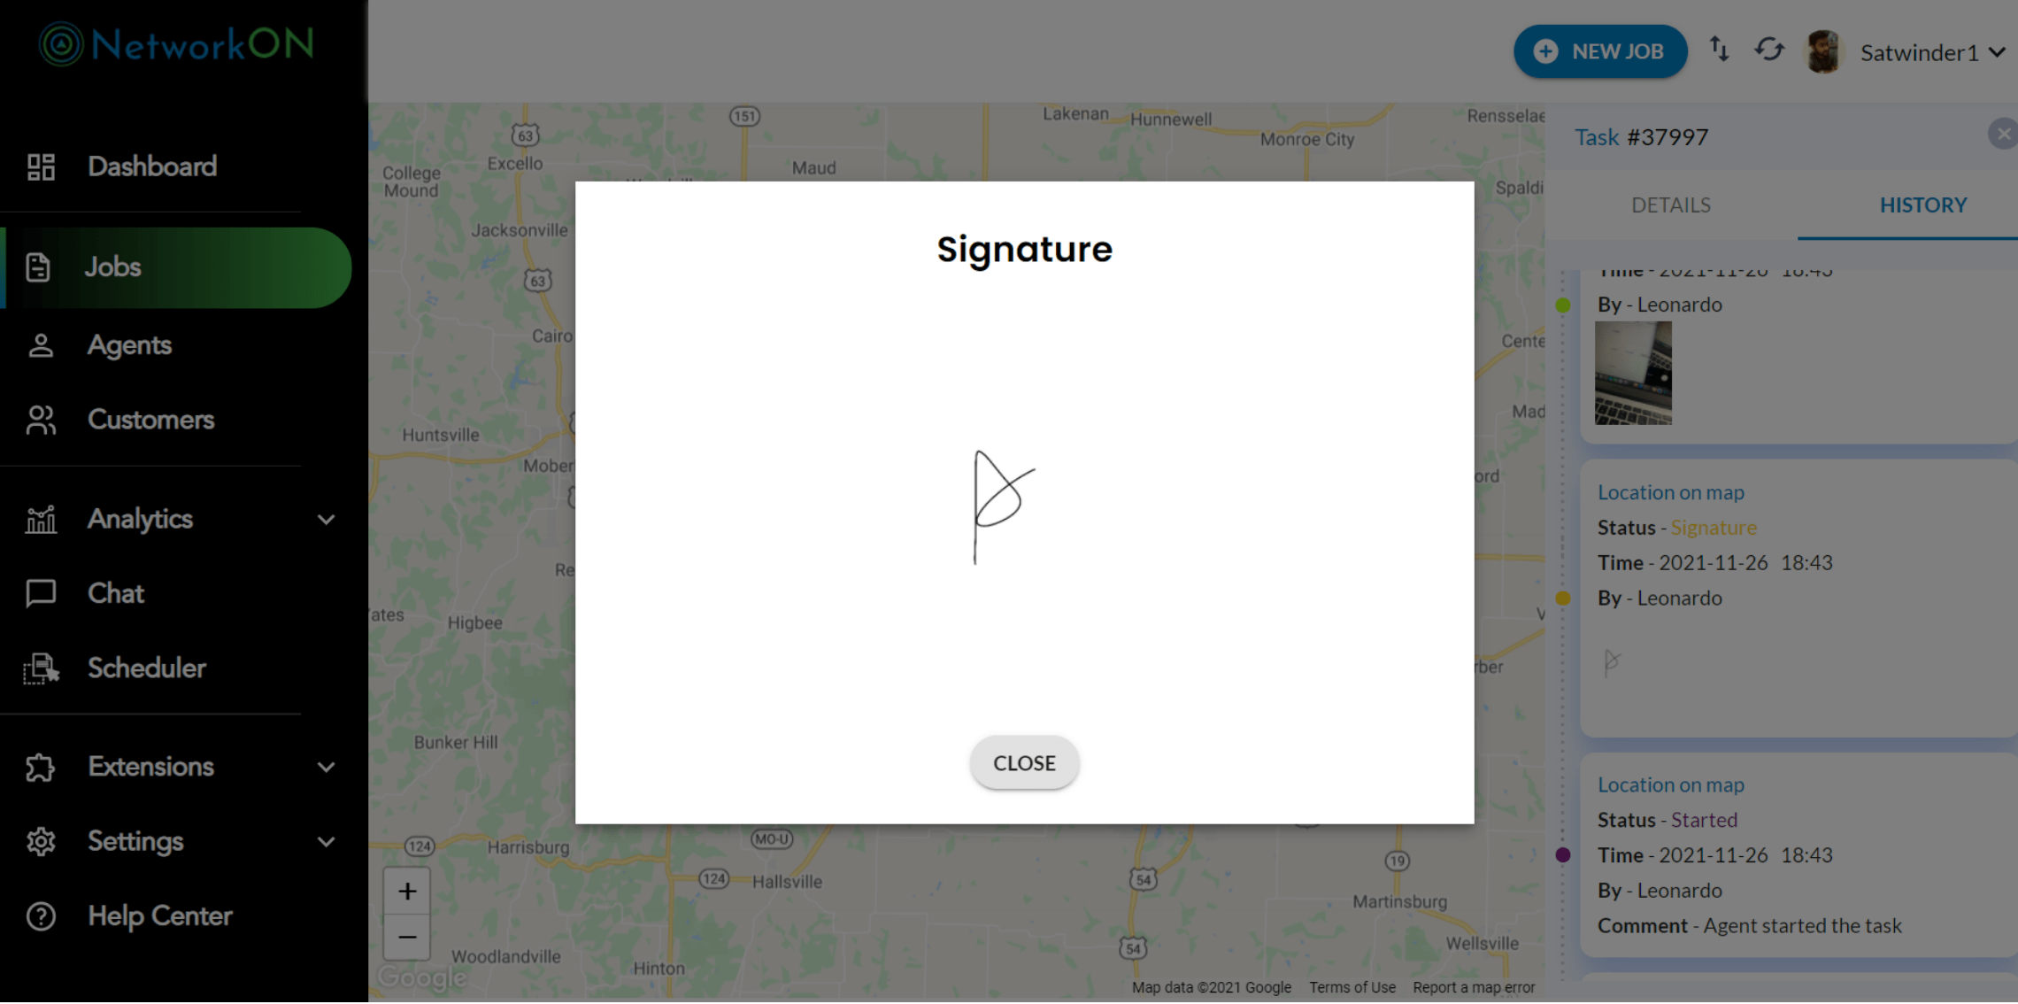The height and width of the screenshot is (1004, 2018).
Task: Switch to the HISTORY tab
Action: pyautogui.click(x=1922, y=204)
